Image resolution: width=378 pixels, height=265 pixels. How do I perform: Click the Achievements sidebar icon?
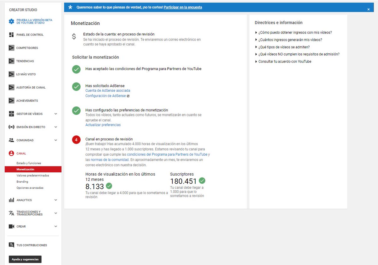[x=11, y=101]
